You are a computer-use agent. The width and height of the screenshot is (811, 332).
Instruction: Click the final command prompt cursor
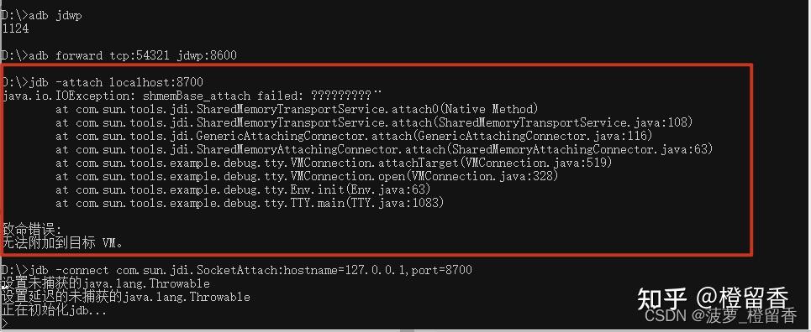(x=4, y=324)
